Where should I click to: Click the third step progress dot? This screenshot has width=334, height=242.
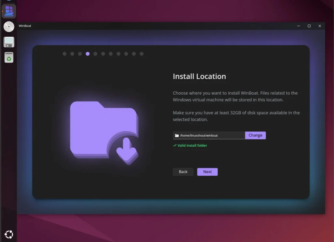[x=80, y=54]
